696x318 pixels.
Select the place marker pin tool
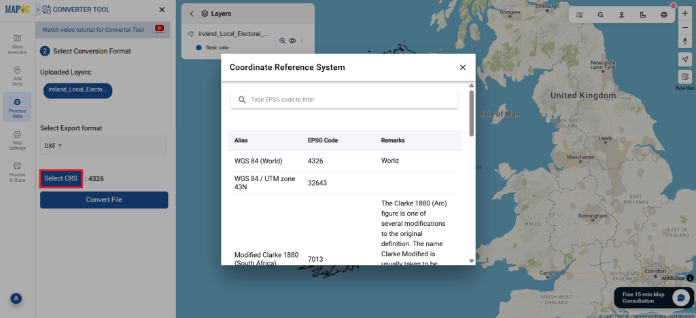tap(621, 14)
